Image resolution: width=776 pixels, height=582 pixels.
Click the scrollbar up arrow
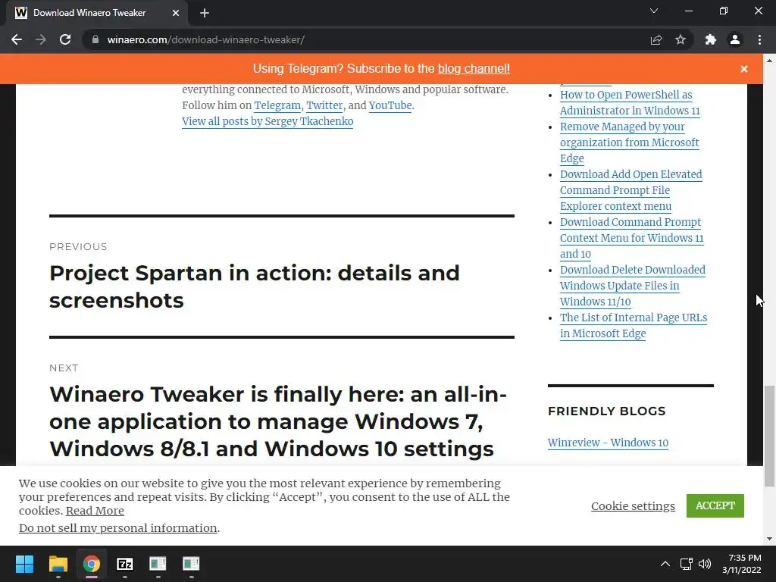point(769,61)
